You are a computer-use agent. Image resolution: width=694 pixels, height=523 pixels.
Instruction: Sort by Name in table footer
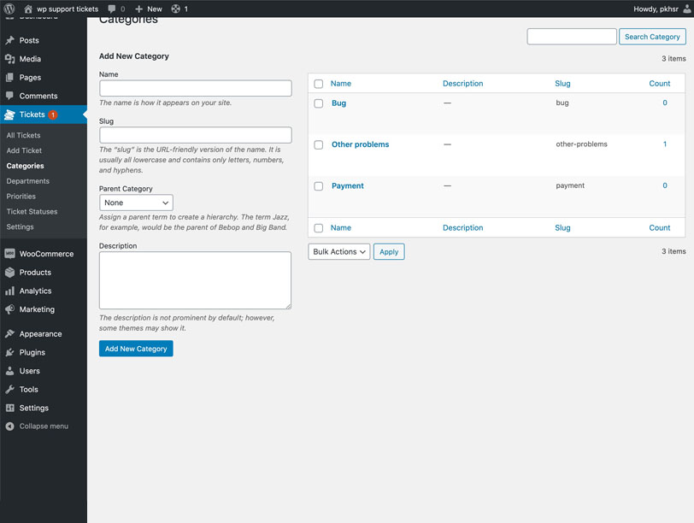click(x=341, y=228)
